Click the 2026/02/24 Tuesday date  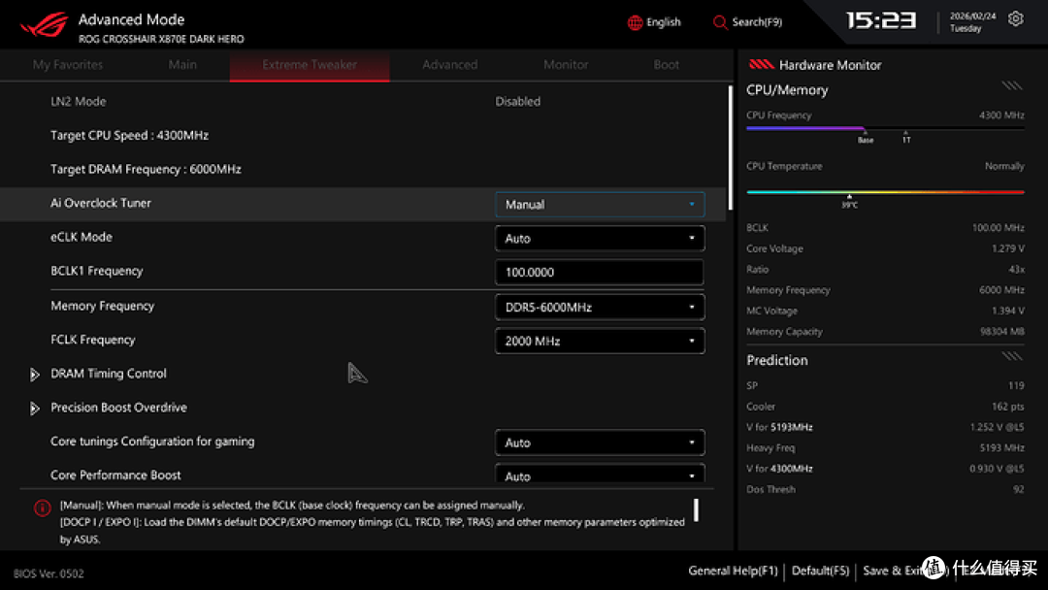(972, 22)
